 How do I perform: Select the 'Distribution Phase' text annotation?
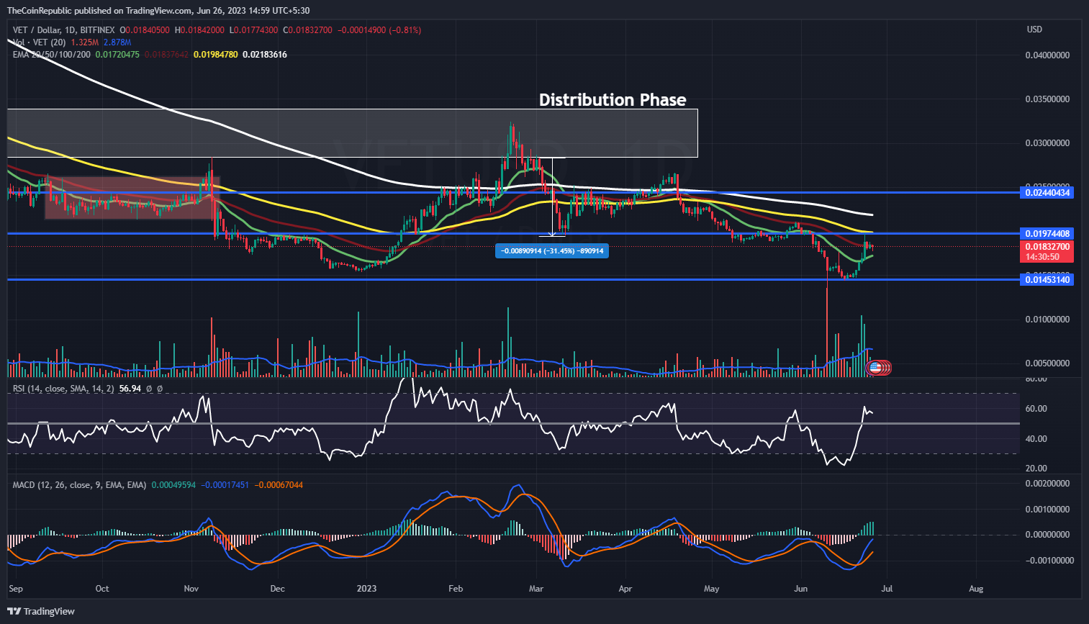click(613, 100)
